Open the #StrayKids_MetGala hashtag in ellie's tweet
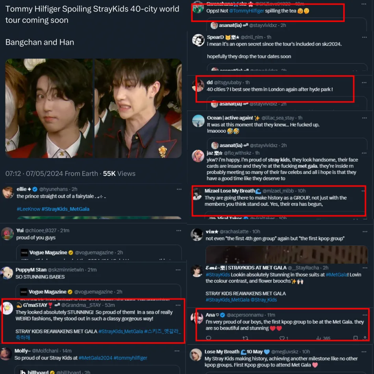This screenshot has height=374, width=374. [x=65, y=209]
